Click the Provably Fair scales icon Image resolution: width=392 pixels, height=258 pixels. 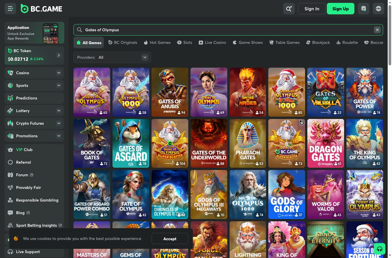click(x=10, y=187)
